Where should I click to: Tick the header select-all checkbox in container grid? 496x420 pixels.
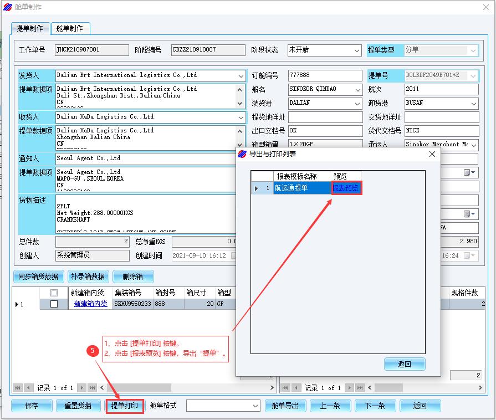54,293
